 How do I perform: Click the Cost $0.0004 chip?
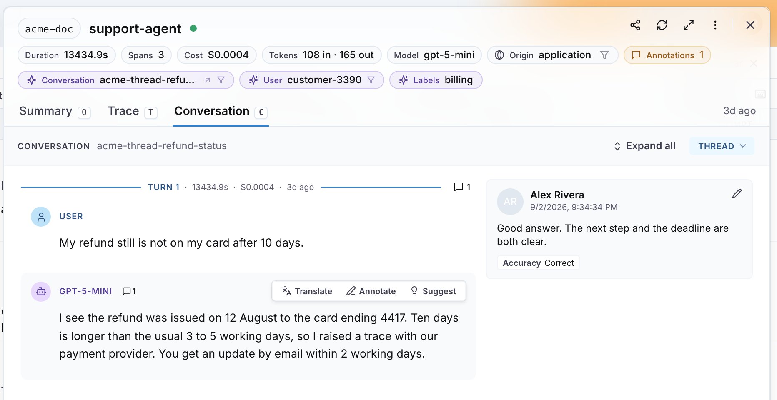coord(217,55)
